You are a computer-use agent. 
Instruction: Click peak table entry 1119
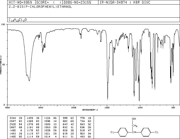(30, 133)
